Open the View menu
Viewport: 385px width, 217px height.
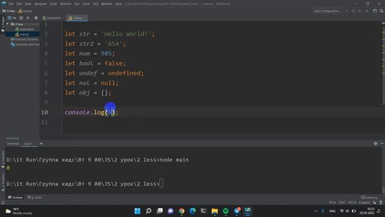tap(28, 4)
